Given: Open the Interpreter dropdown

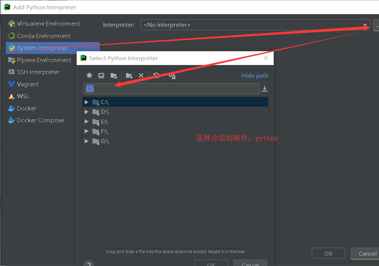Looking at the screenshot, I should point(255,25).
